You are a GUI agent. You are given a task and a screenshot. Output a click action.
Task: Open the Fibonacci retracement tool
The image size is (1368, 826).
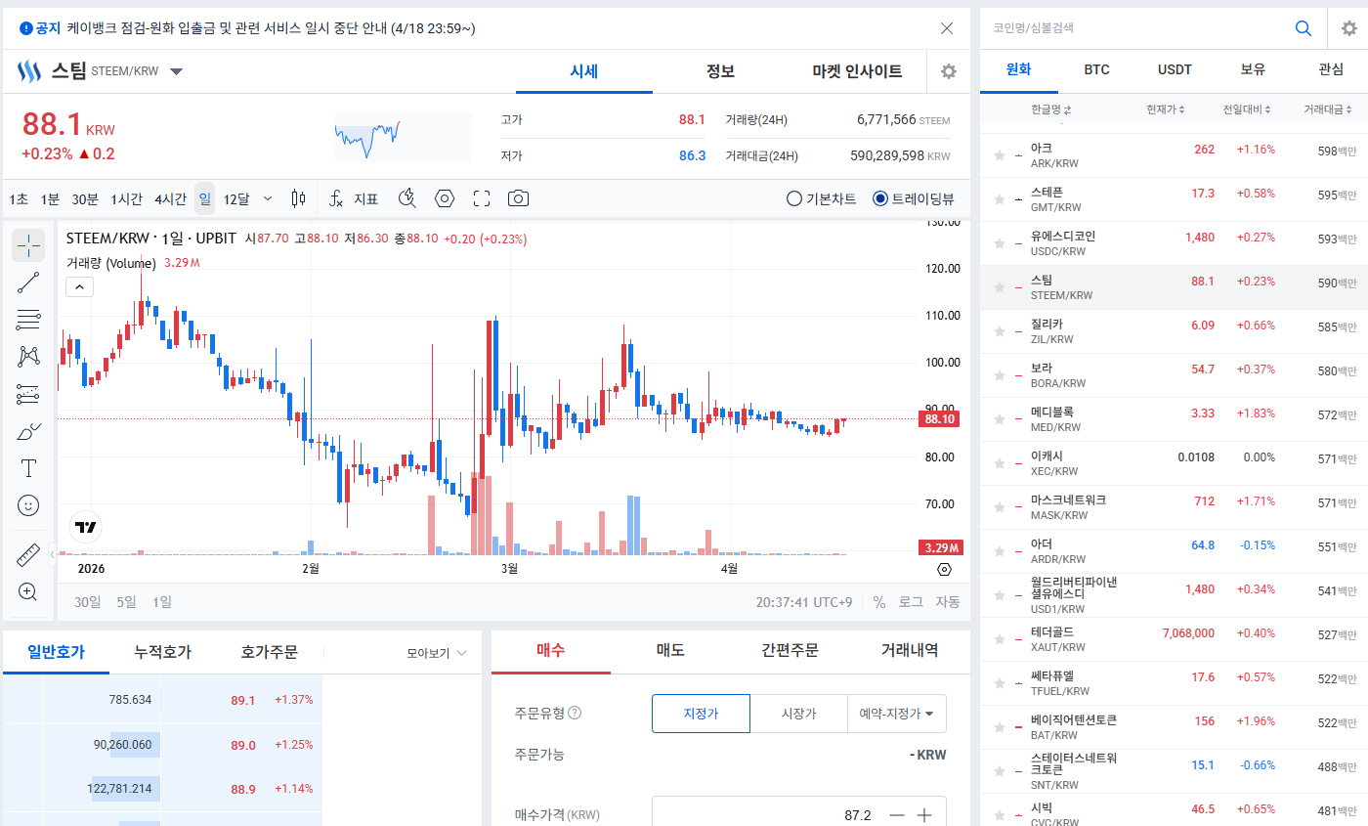[x=28, y=320]
